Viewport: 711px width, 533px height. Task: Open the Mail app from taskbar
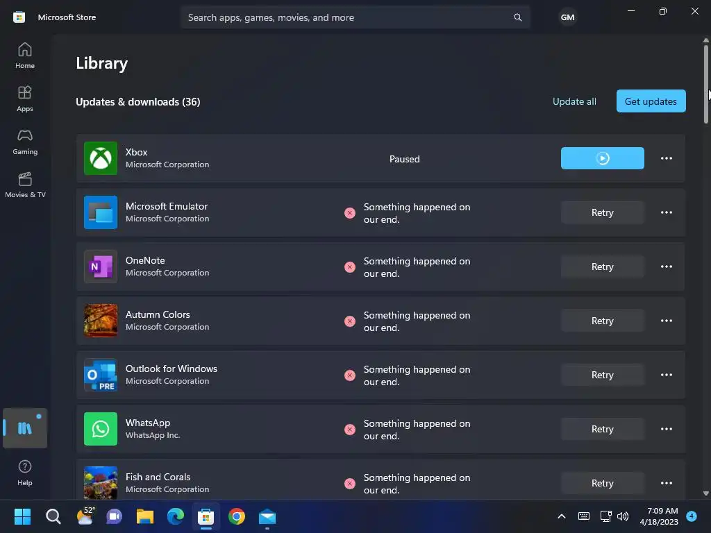pos(267,516)
